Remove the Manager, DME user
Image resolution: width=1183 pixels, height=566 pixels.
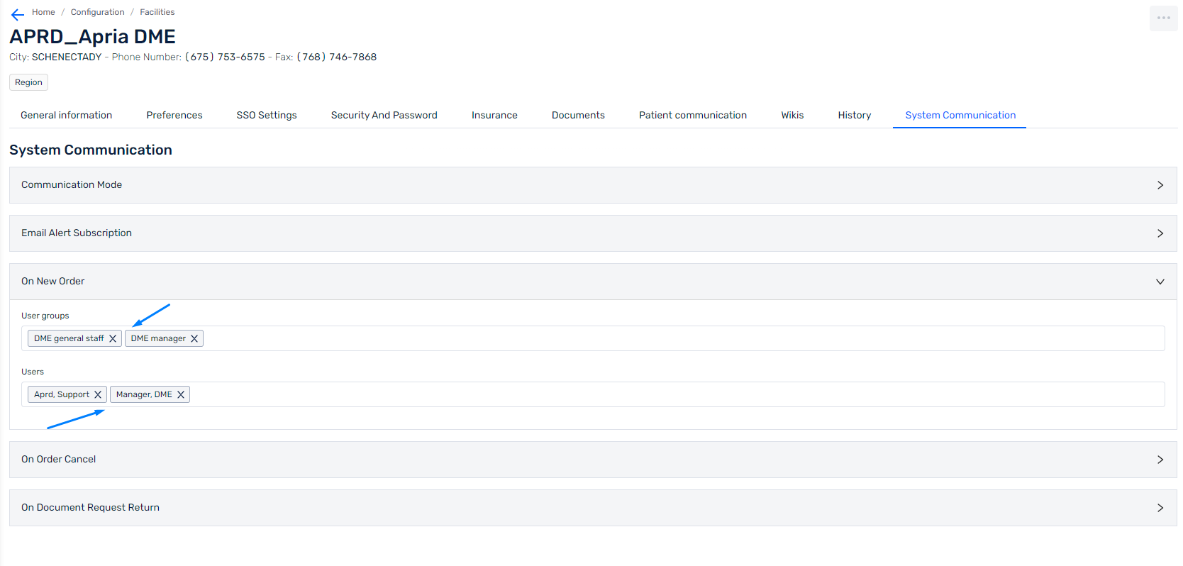pyautogui.click(x=181, y=394)
